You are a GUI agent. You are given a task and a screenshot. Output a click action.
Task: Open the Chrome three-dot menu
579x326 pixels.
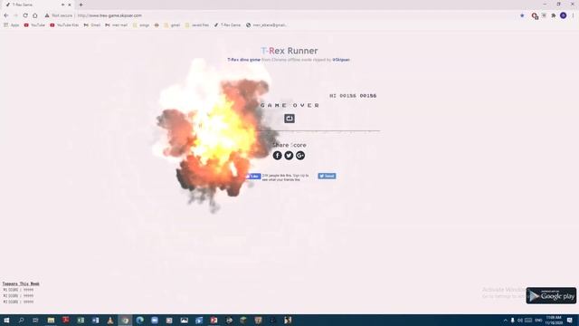click(573, 15)
